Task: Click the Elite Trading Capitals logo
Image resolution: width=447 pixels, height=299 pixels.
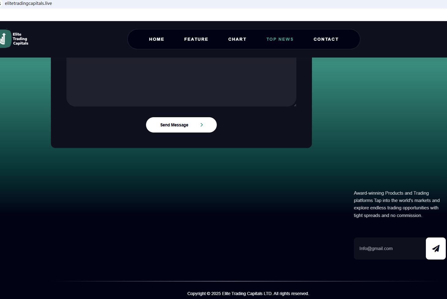Action: coord(14,39)
